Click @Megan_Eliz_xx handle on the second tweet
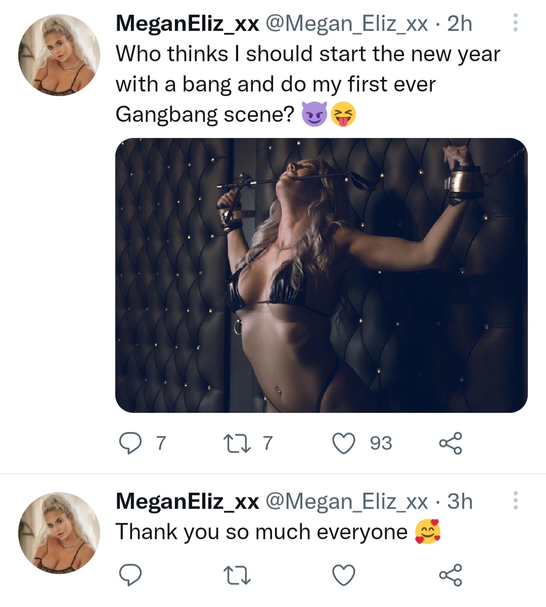The width and height of the screenshot is (546, 607). click(x=346, y=501)
